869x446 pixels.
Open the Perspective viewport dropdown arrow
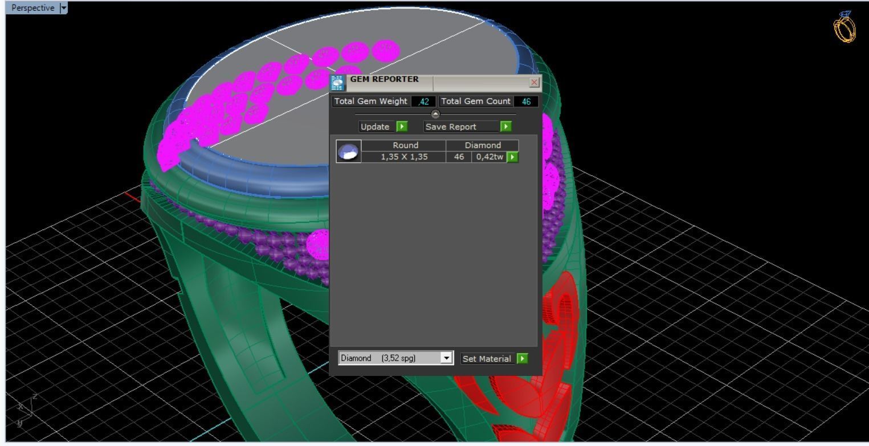[x=63, y=8]
